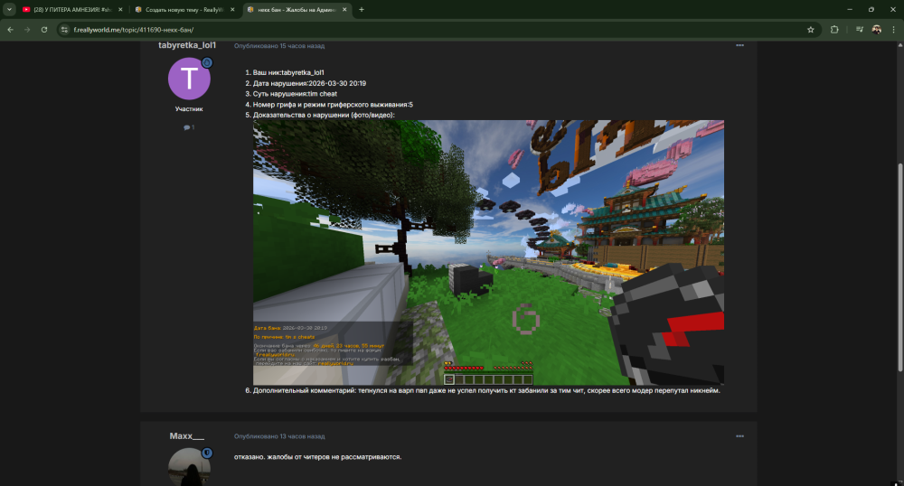Select text 'Суть нарушения:tim cheat'
The image size is (904, 486).
tap(296, 94)
